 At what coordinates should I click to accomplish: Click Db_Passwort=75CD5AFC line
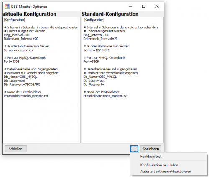coord(22,85)
